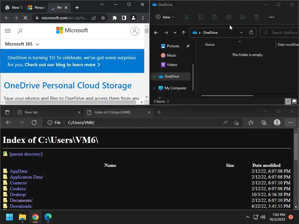299x224 pixels.
Task: Expand the Microsoft 365 dropdown
Action: 38,44
